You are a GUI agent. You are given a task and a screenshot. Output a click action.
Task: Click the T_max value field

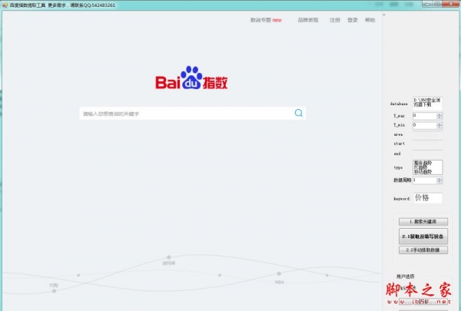tap(425, 116)
